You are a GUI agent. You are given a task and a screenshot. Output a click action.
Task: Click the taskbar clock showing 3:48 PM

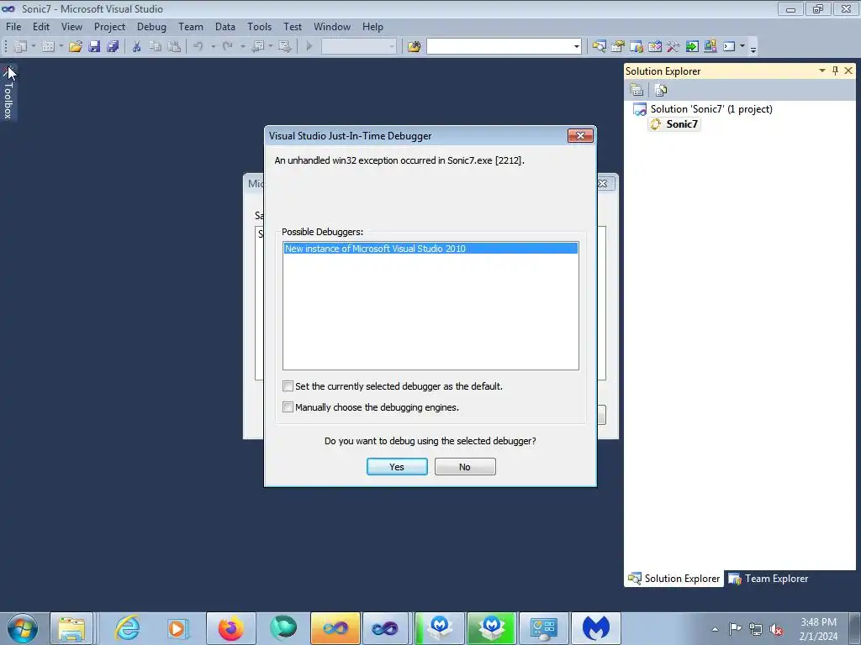pyautogui.click(x=818, y=629)
